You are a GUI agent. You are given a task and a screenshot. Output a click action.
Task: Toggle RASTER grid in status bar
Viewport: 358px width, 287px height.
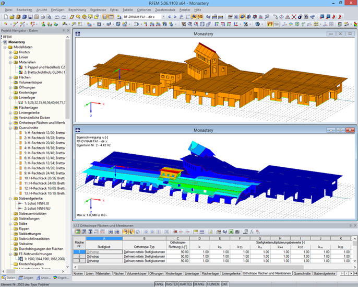[x=172, y=284]
